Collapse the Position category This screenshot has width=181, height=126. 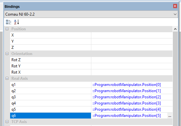click(7, 29)
